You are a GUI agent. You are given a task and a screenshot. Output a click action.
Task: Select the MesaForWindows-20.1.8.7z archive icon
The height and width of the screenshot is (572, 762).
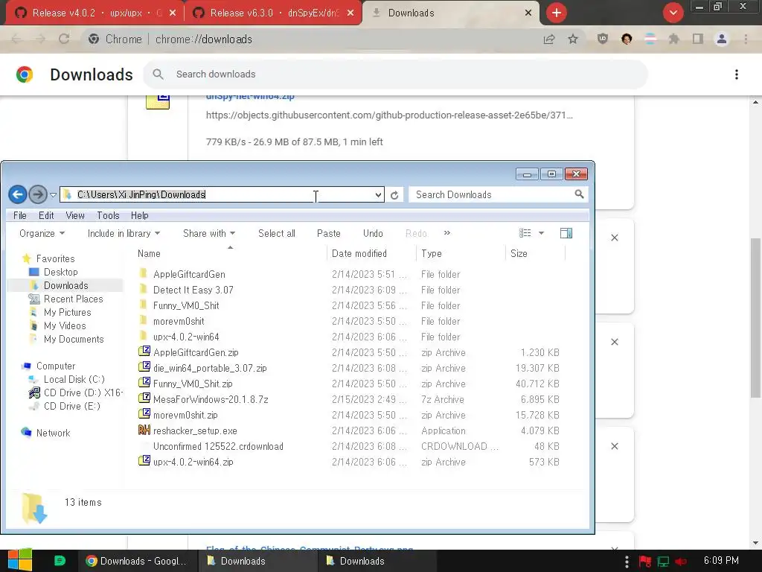(144, 399)
